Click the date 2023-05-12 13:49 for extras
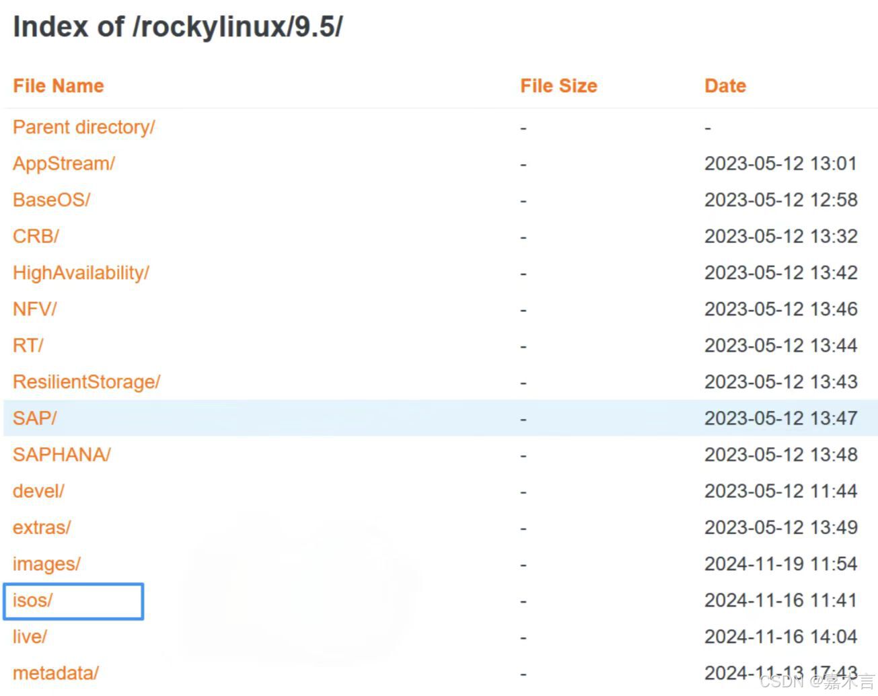This screenshot has height=696, width=878. (x=780, y=527)
